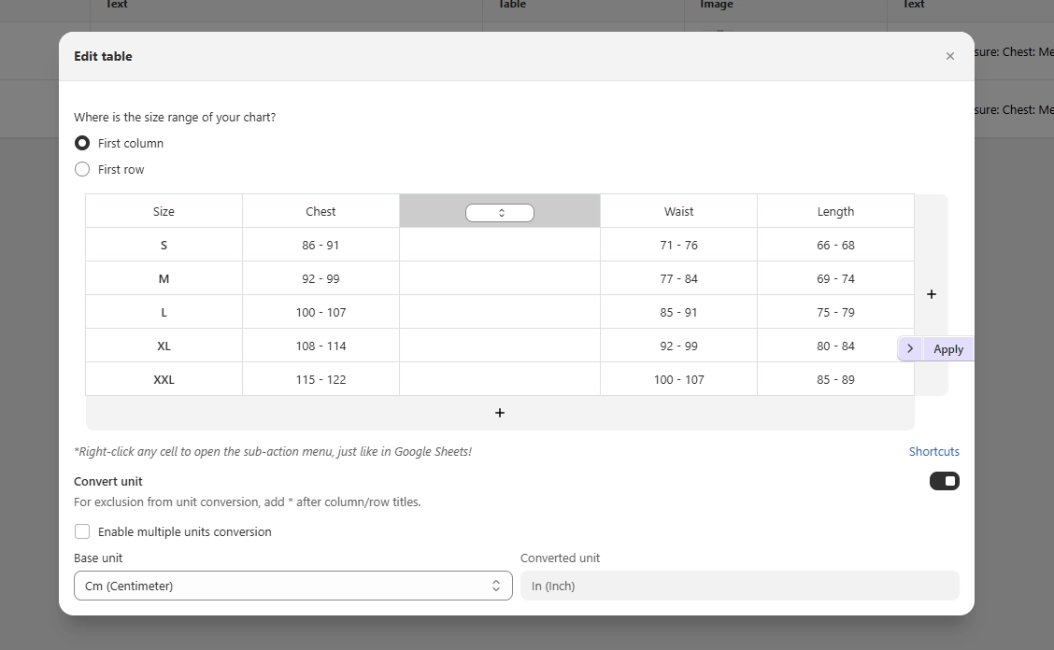The width and height of the screenshot is (1054, 650).
Task: Open the Base unit dropdown
Action: 293,586
